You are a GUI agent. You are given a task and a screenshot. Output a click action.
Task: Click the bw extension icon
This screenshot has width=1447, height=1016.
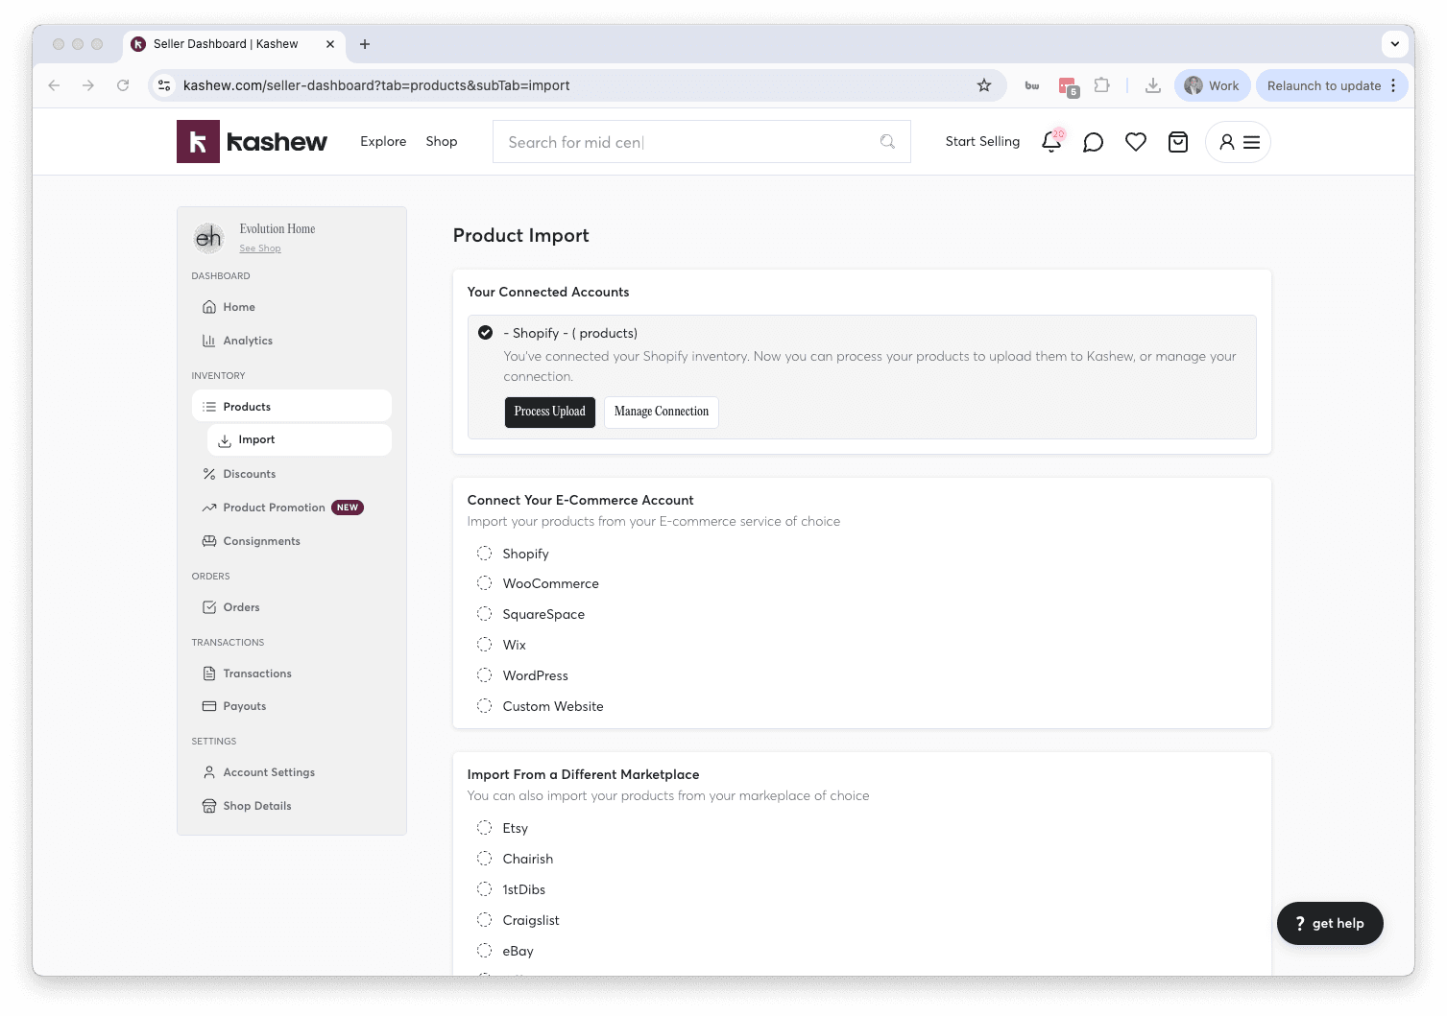[x=1032, y=85]
